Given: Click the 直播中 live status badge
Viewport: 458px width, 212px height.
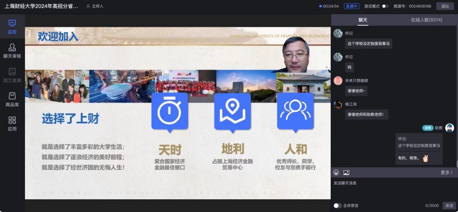Looking at the screenshot, I should [351, 6].
